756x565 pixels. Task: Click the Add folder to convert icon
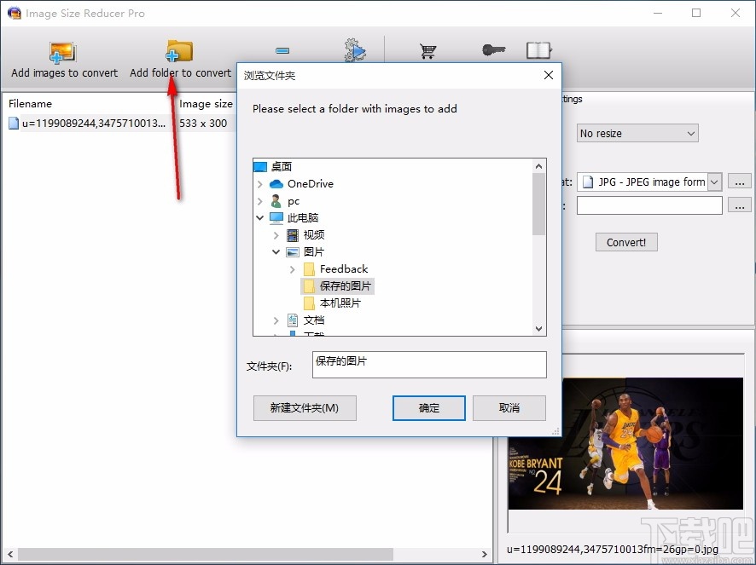coord(178,49)
